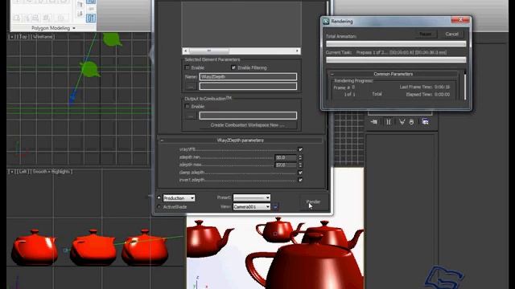The width and height of the screenshot is (515, 289).
Task: Click the Last Frame Time value
Action: tap(442, 88)
